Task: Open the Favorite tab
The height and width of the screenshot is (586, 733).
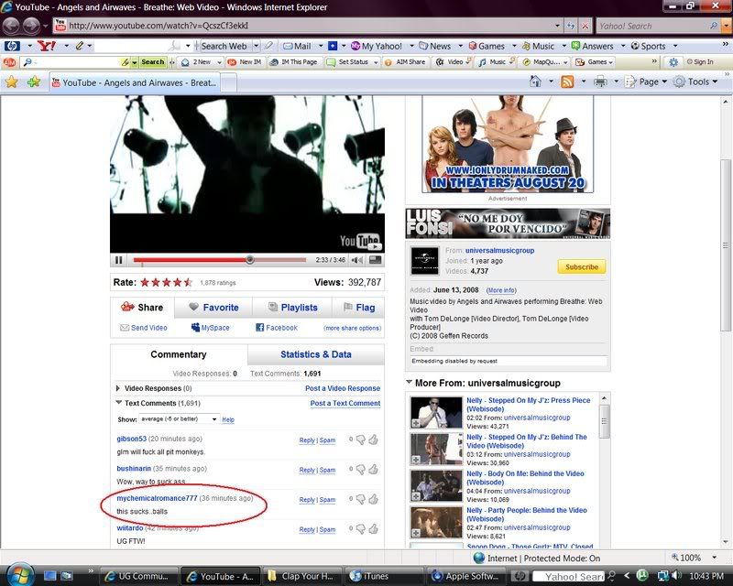Action: pos(213,307)
